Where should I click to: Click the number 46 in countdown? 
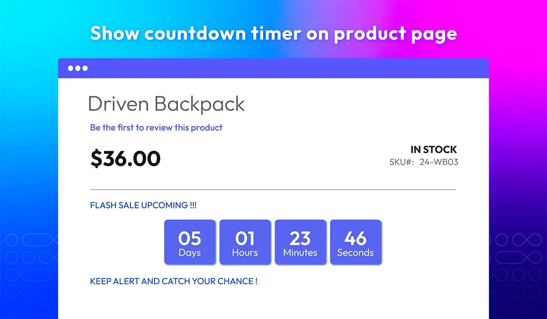[356, 238]
